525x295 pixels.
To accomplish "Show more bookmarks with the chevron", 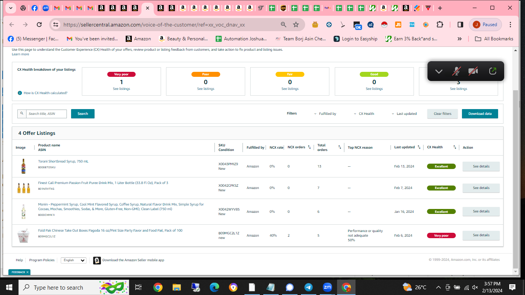I will tap(459, 39).
